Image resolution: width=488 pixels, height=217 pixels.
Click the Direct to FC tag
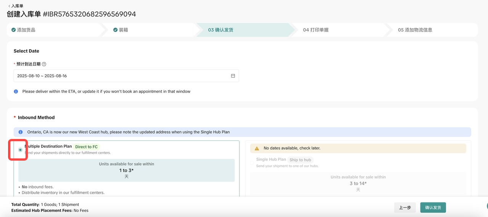click(87, 147)
